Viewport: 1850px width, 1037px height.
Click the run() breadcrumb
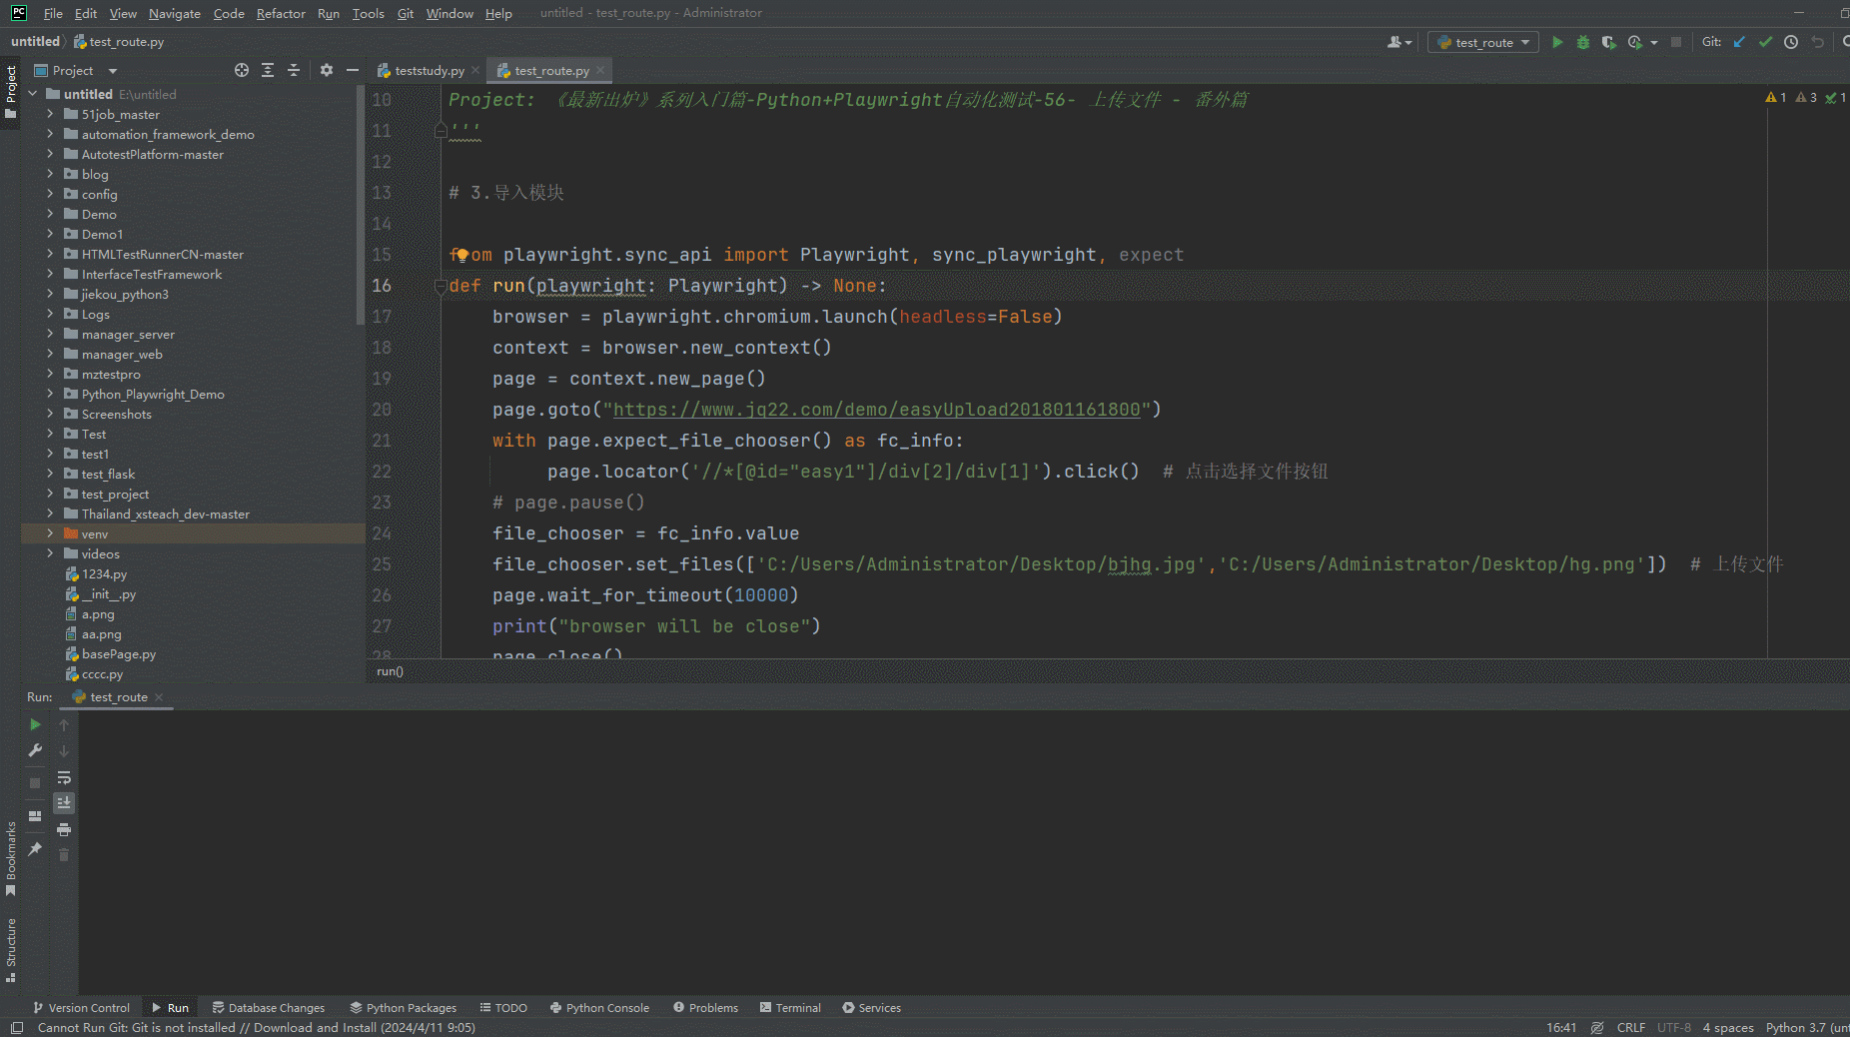390,671
